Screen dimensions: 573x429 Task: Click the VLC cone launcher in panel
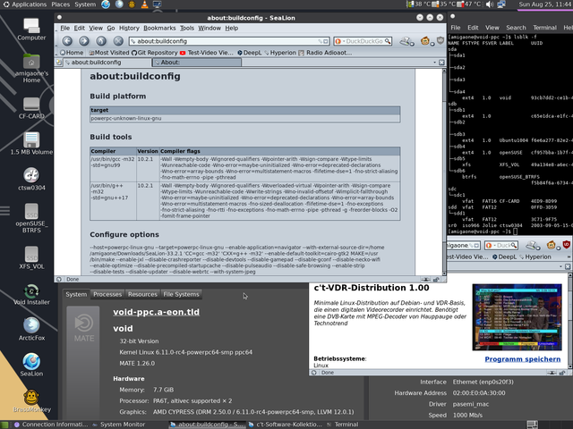click(x=145, y=4)
